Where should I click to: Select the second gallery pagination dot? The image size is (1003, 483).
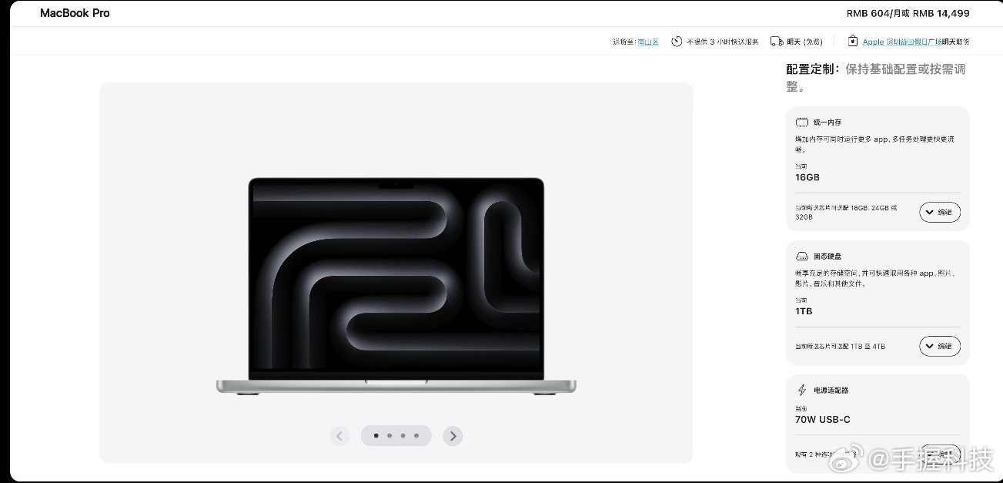(389, 436)
